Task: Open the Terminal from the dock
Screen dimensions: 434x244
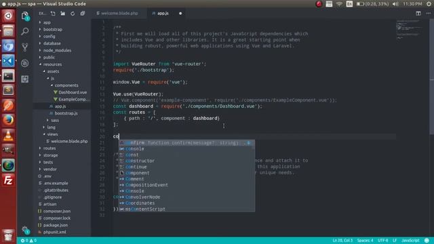Action: click(8, 76)
